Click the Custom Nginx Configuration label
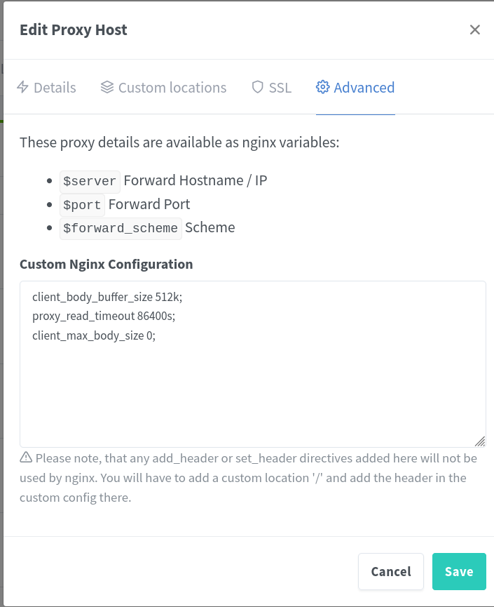Image resolution: width=494 pixels, height=607 pixels. point(107,265)
